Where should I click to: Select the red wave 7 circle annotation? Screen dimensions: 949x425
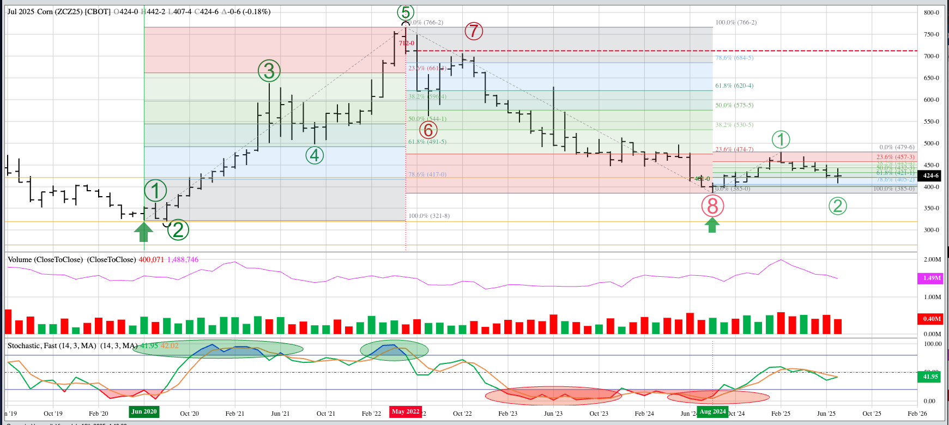pyautogui.click(x=474, y=31)
